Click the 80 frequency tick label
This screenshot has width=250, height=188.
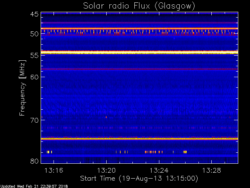point(34,161)
